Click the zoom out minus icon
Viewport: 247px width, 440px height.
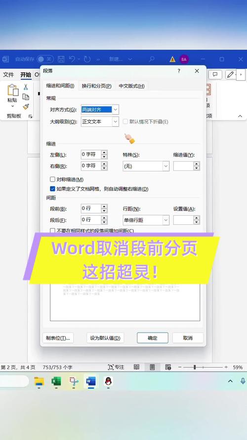pos(180,367)
